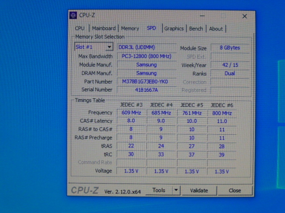This screenshot has width=285, height=213.
Task: Open the Mainboard tab
Action: point(104,28)
